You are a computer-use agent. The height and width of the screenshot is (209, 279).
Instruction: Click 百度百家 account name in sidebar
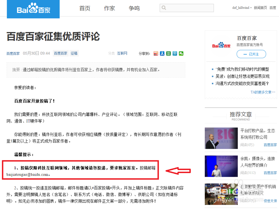[x=247, y=38]
